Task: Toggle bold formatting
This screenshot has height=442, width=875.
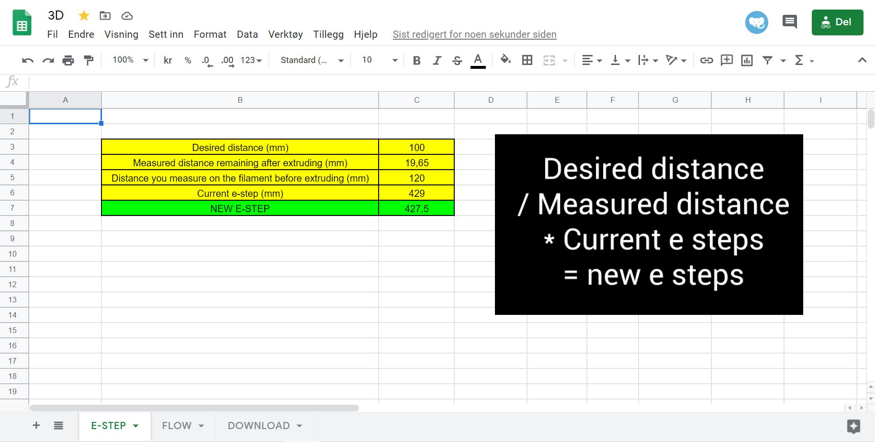Action: coord(416,60)
